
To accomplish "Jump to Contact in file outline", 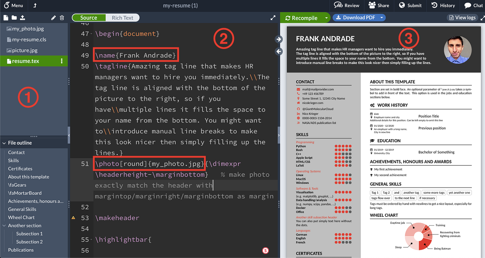I will click(16, 152).
